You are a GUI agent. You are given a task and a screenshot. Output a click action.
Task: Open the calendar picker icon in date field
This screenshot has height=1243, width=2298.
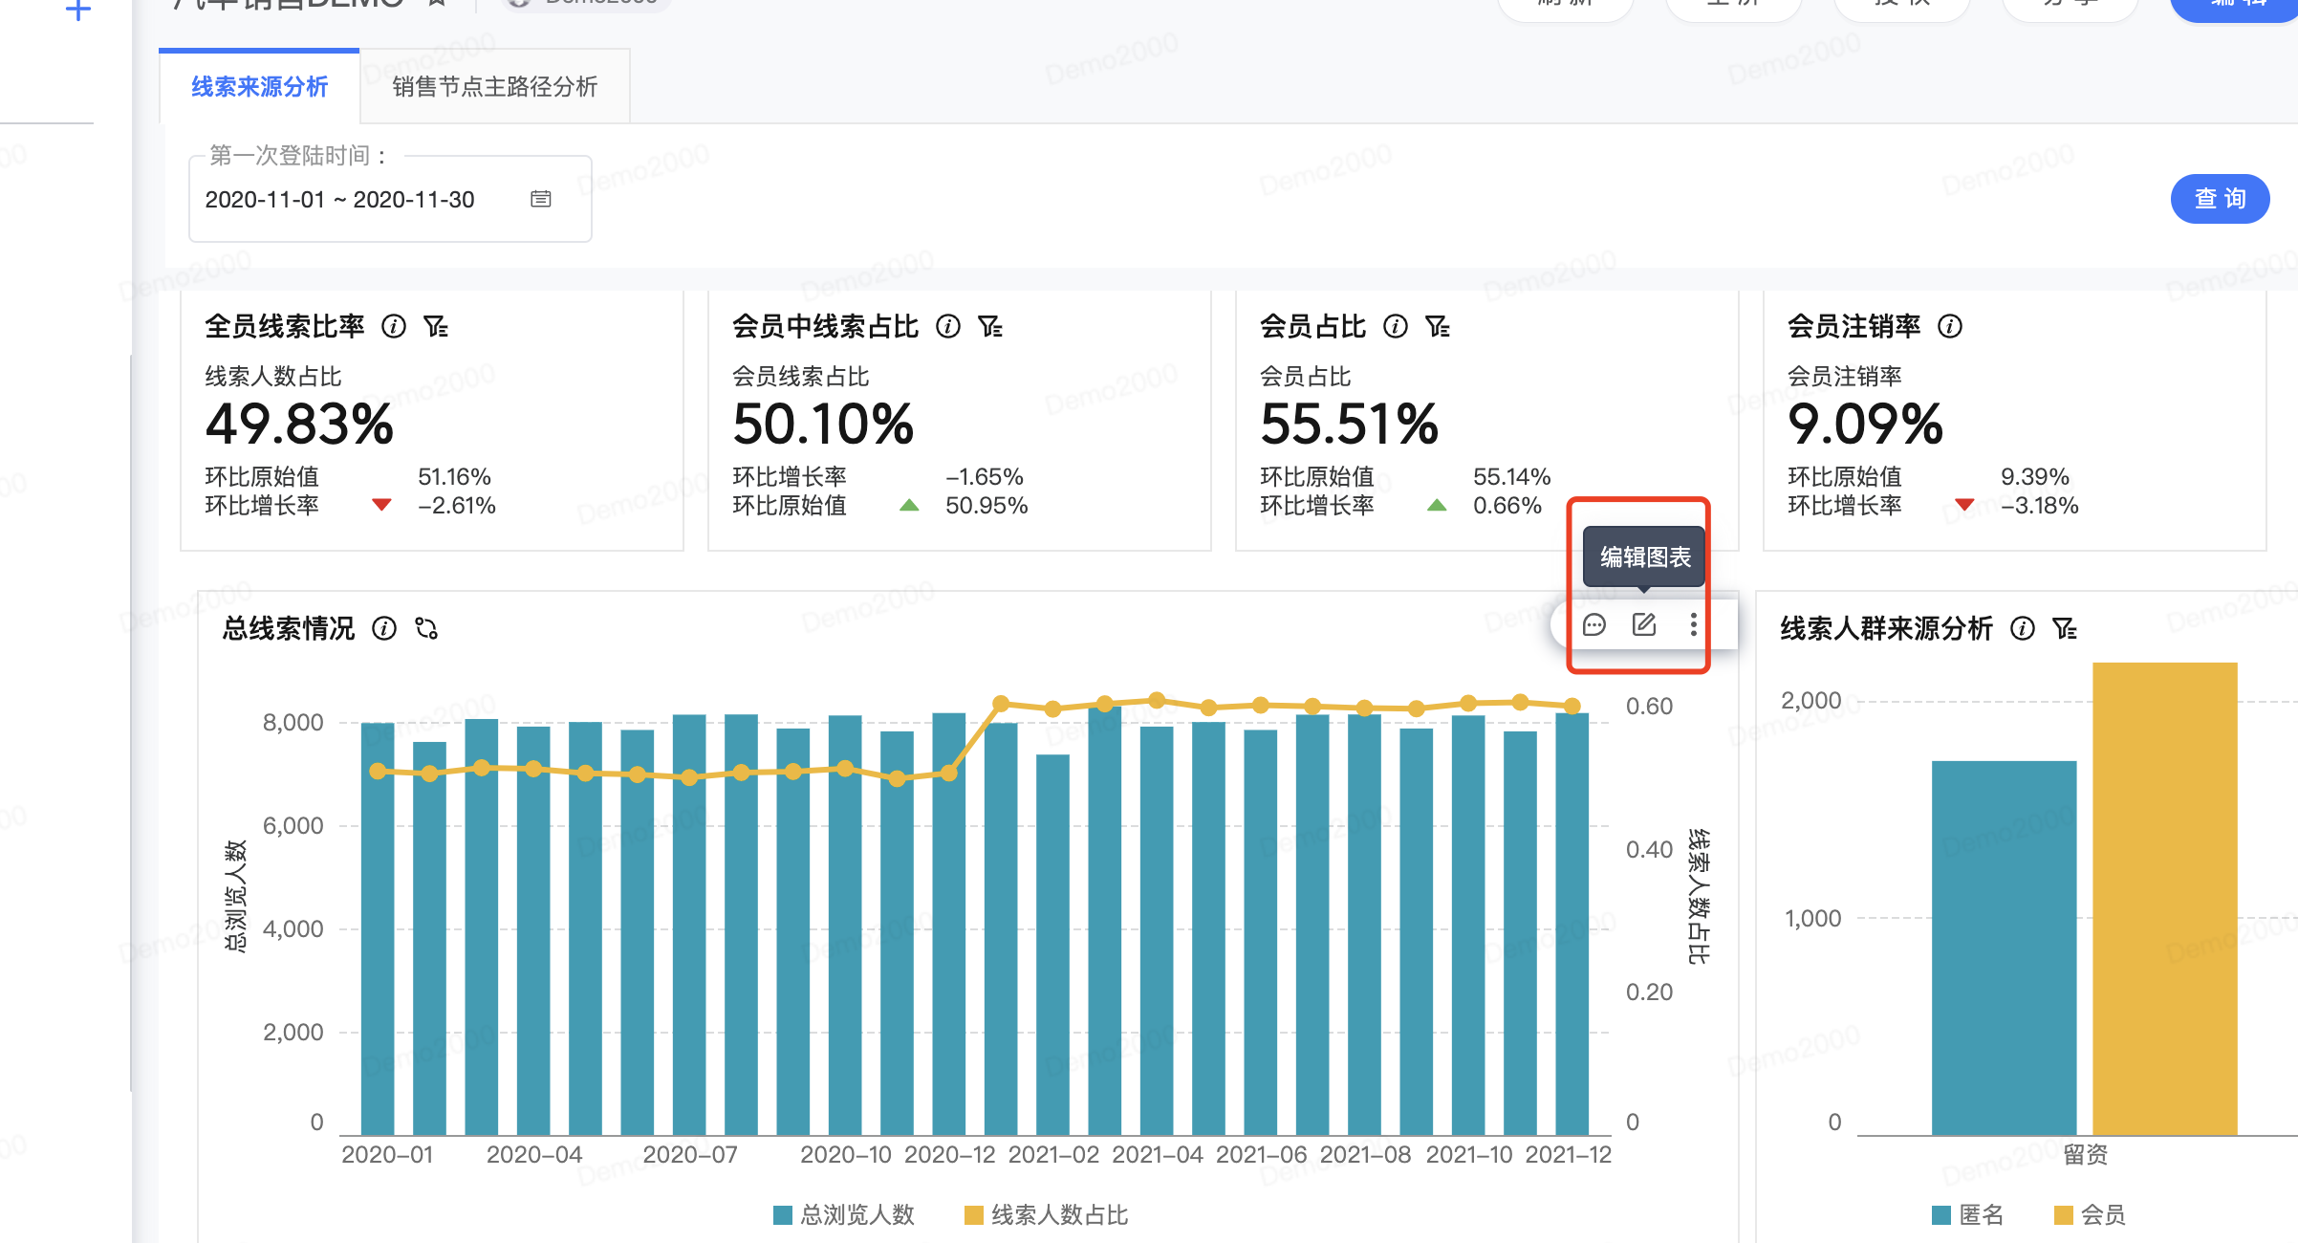click(x=541, y=199)
